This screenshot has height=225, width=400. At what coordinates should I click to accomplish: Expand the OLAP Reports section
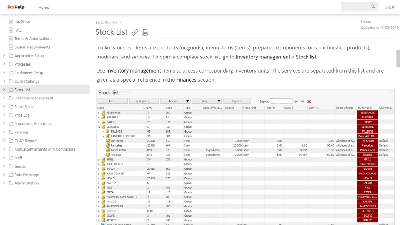(4, 141)
